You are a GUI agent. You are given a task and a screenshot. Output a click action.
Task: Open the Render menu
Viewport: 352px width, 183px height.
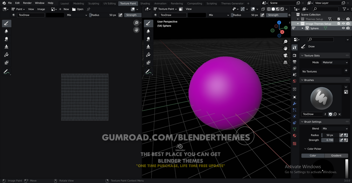(27, 3)
